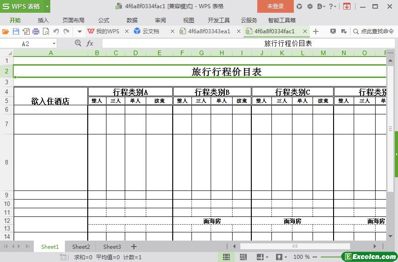This screenshot has width=398, height=262.
Task: Click the Undo arrow icon
Action: [56, 31]
